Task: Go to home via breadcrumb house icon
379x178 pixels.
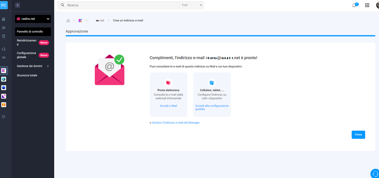Action: pos(68,21)
